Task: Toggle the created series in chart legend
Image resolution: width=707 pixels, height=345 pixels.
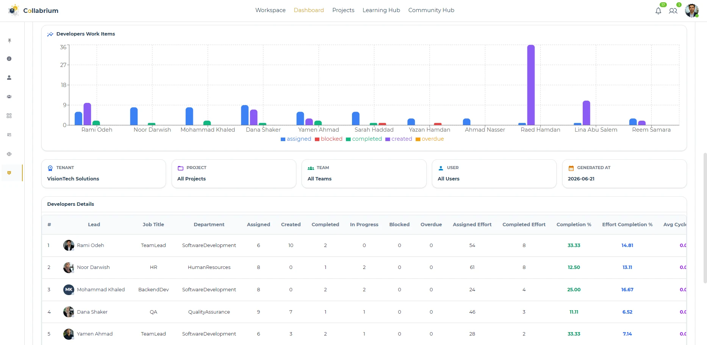Action: click(x=399, y=139)
